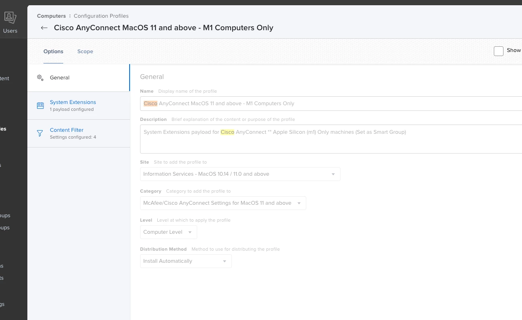Open the Level dropdown Computer Level
Screen dimensions: 522x320
click(168, 232)
